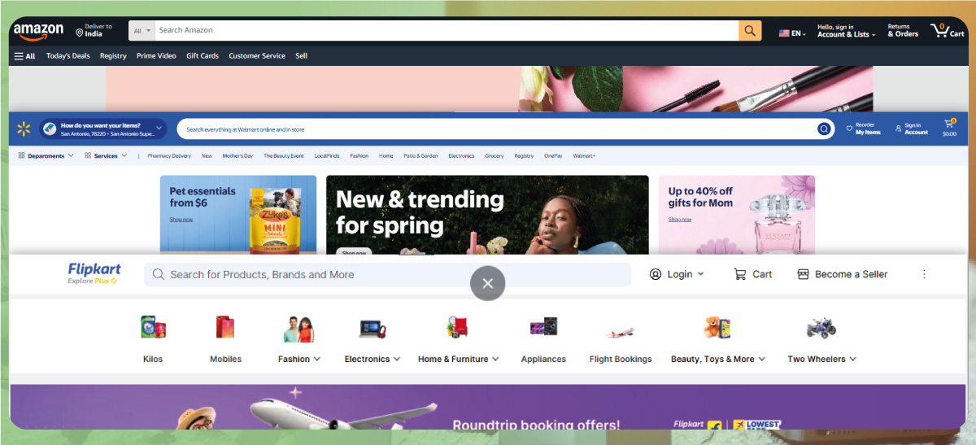The height and width of the screenshot is (445, 976).
Task: Open the Amazon cart icon
Action: (x=947, y=31)
